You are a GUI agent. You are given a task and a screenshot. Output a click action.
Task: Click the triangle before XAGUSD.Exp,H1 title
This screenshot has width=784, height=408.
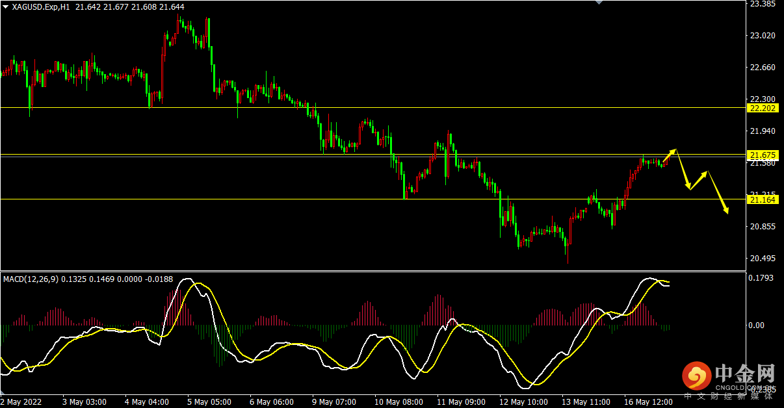(5, 6)
